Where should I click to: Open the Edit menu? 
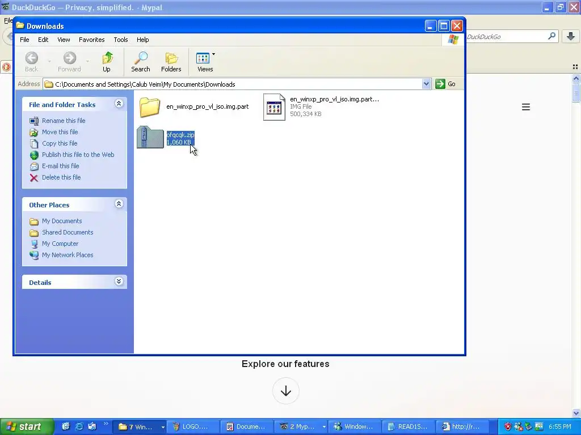coord(43,40)
